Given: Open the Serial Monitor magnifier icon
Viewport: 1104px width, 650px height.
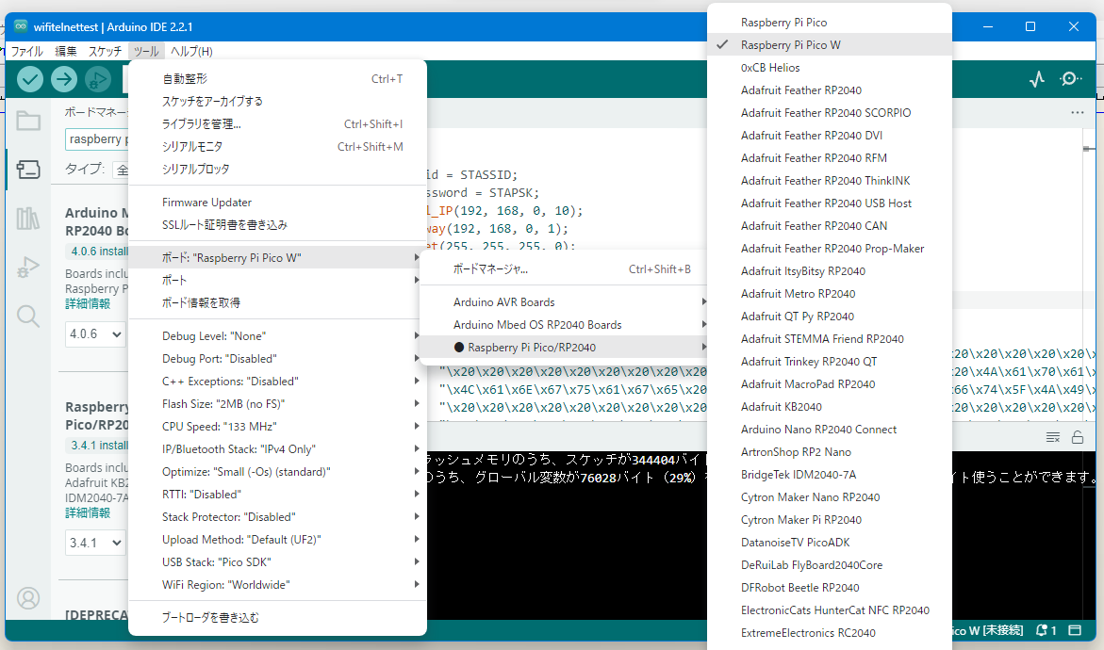Looking at the screenshot, I should click(1070, 79).
